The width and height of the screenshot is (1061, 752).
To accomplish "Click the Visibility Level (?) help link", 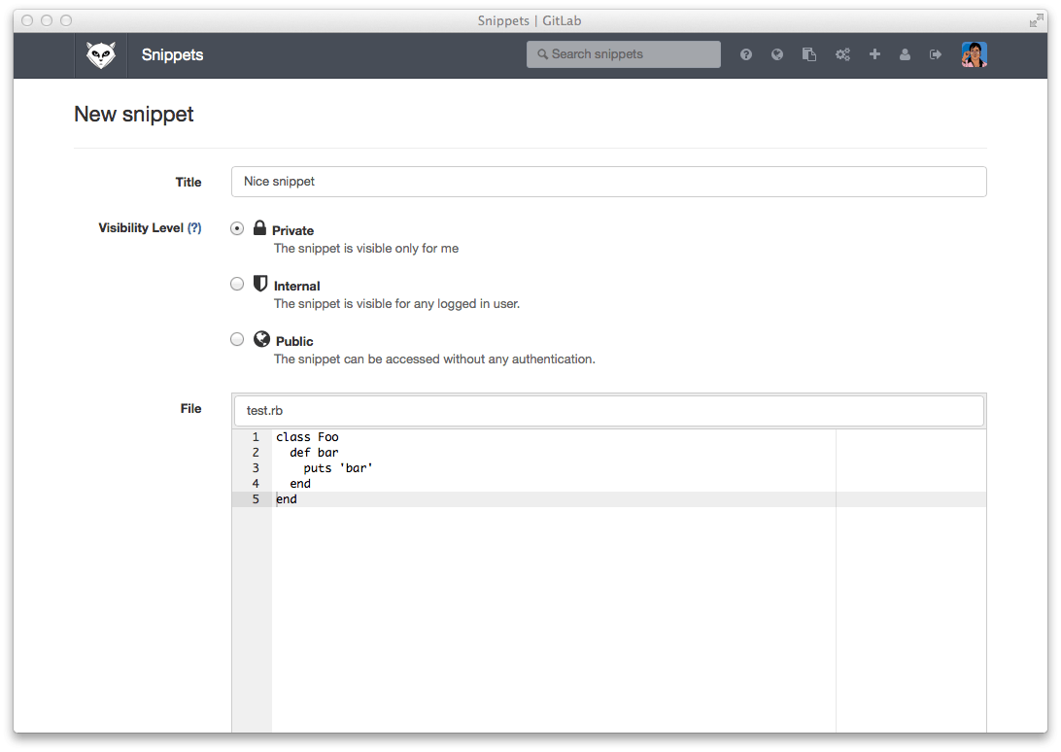I will click(194, 228).
